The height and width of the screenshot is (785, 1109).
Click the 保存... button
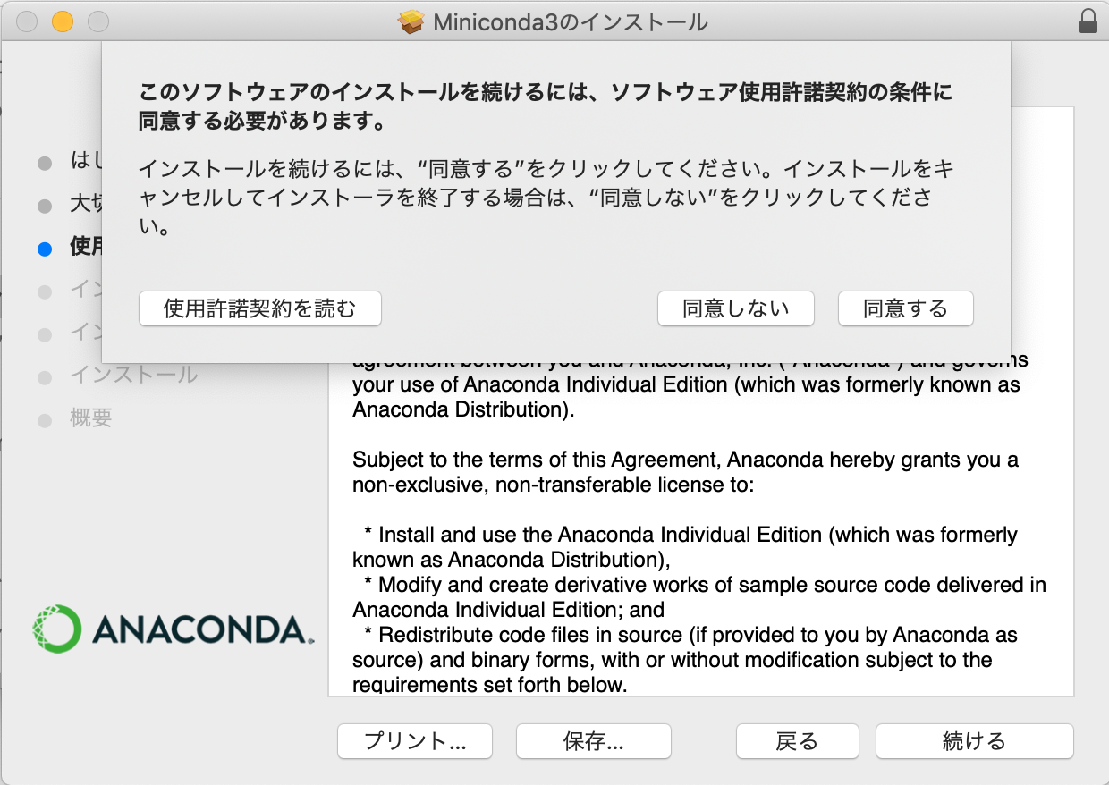coord(594,741)
